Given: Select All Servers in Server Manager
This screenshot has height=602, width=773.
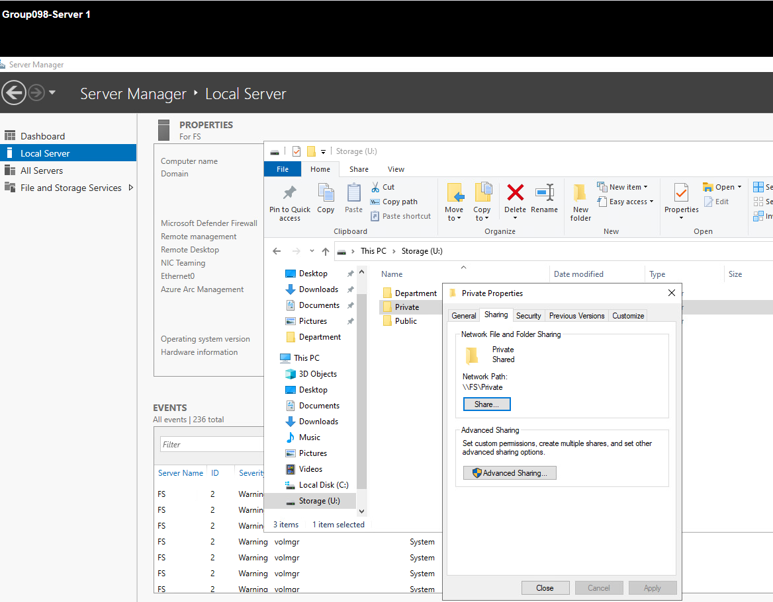Looking at the screenshot, I should (68, 170).
